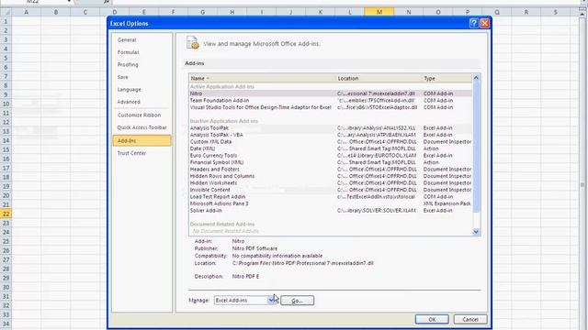The image size is (588, 330).
Task: Open the Quick Access Toolbar category
Action: 141,127
